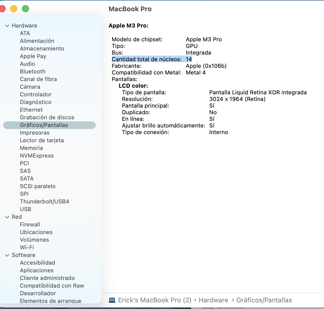324x309 pixels.
Task: Select NVMExpress sidebar item
Action: 37,156
